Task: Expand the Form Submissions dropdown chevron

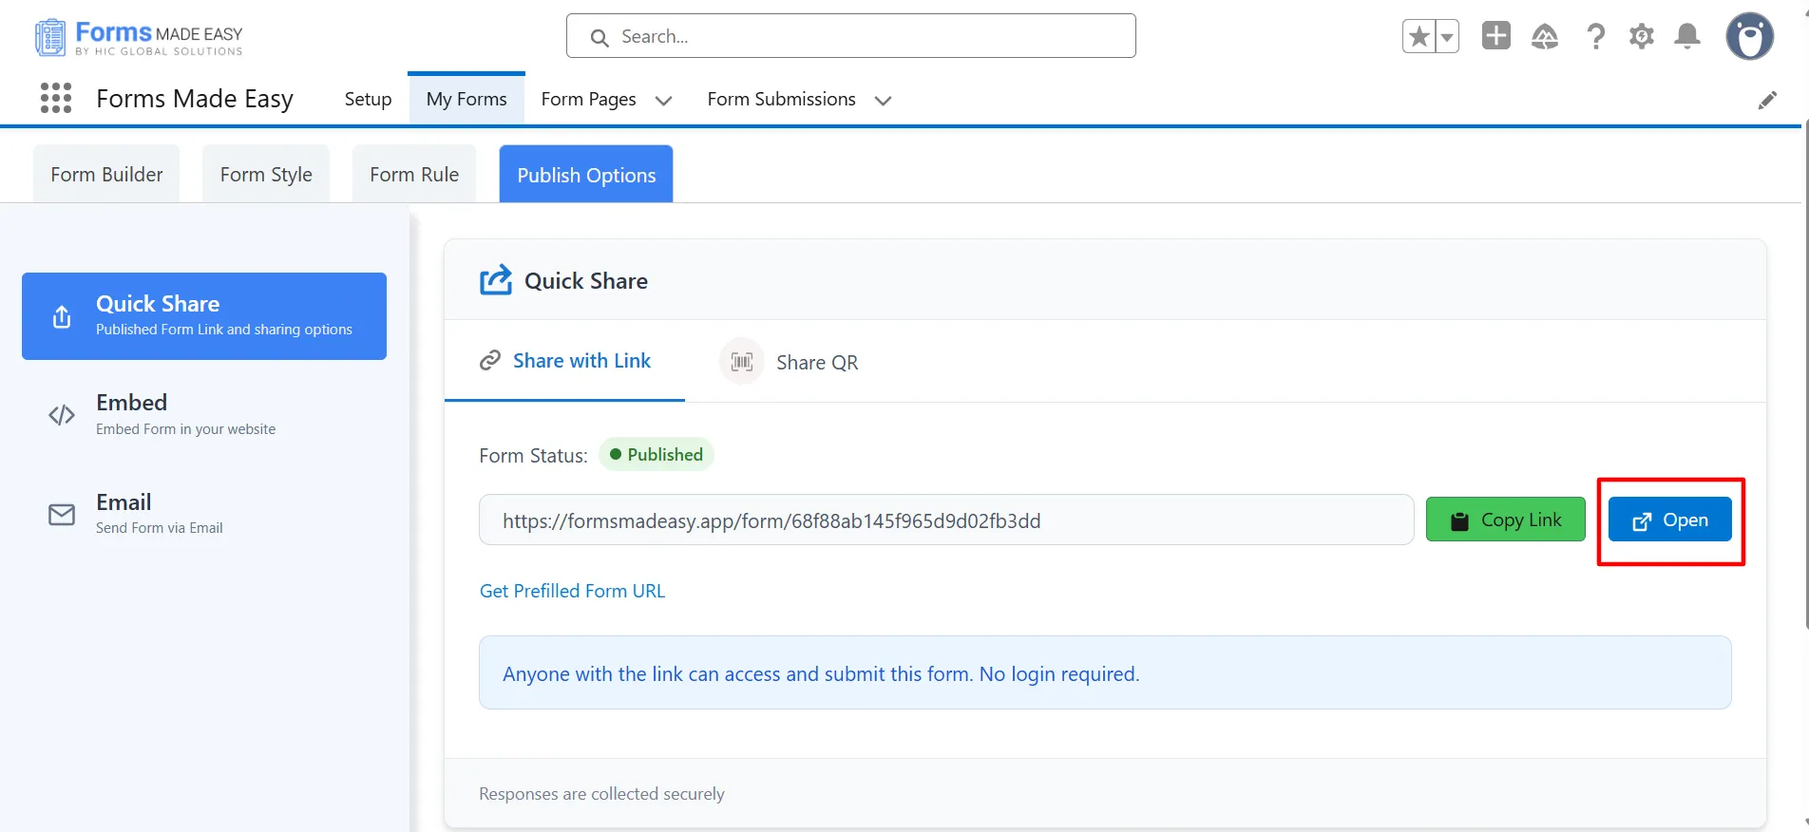Action: click(x=883, y=101)
